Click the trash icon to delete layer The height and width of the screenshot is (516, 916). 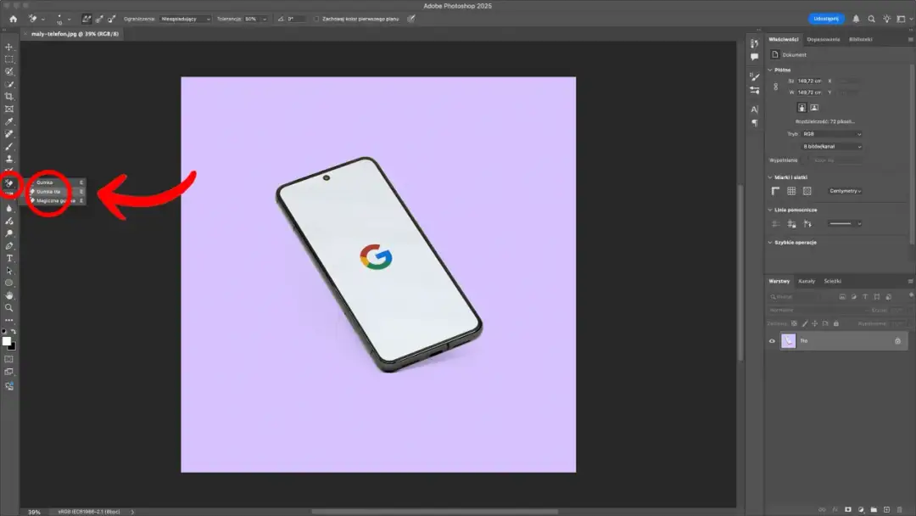[899, 509]
